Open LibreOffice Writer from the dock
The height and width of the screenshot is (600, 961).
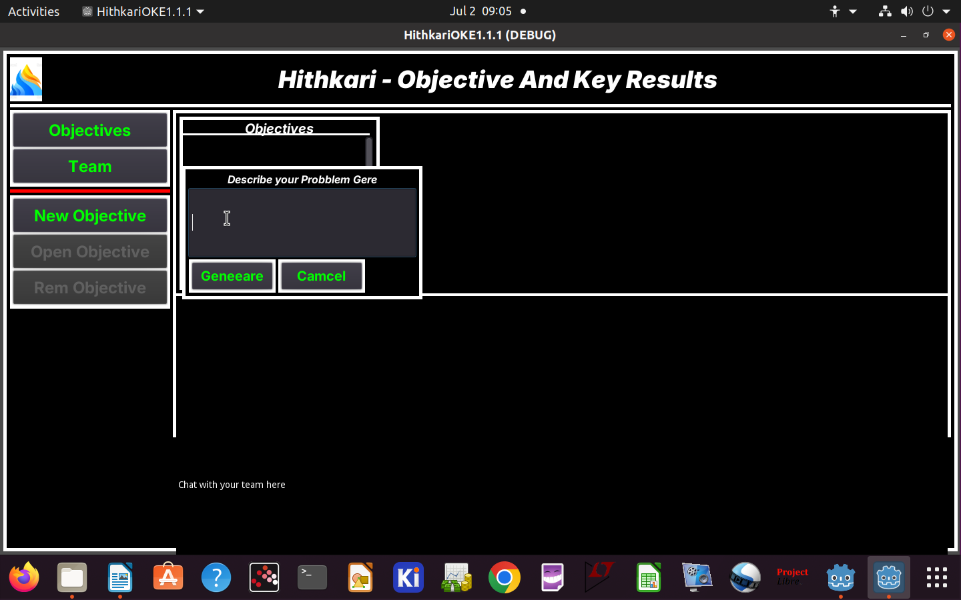coord(120,577)
